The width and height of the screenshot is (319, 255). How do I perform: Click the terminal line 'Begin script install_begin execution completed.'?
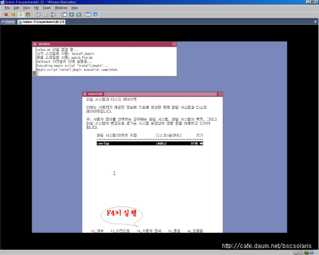(77, 70)
